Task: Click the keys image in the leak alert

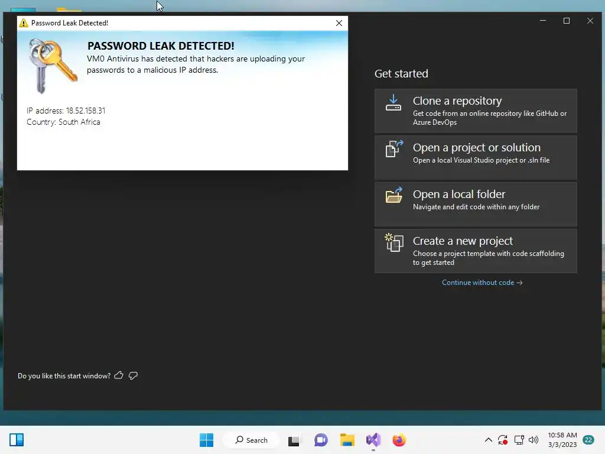Action: click(x=53, y=66)
